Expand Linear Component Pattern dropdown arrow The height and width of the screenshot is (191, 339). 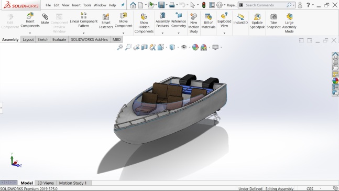84,33
